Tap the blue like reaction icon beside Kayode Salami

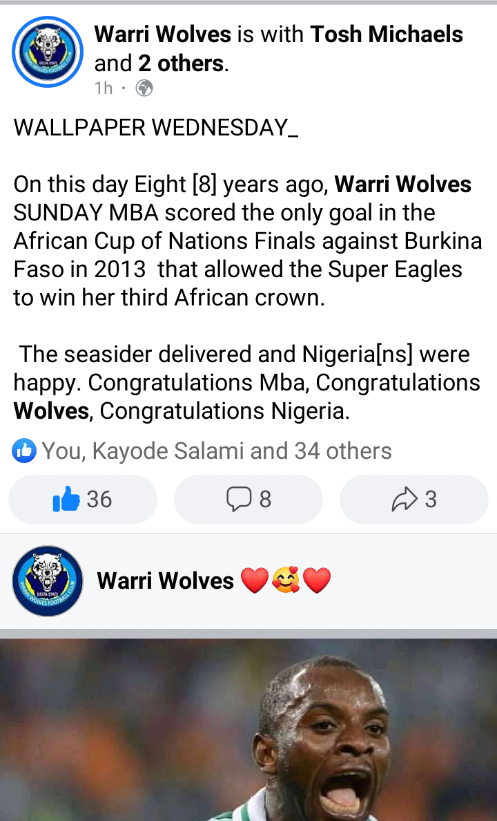click(x=24, y=451)
